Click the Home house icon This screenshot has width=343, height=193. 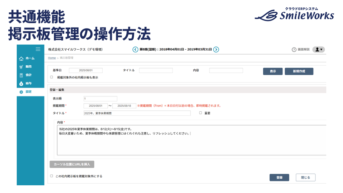pyautogui.click(x=21, y=58)
